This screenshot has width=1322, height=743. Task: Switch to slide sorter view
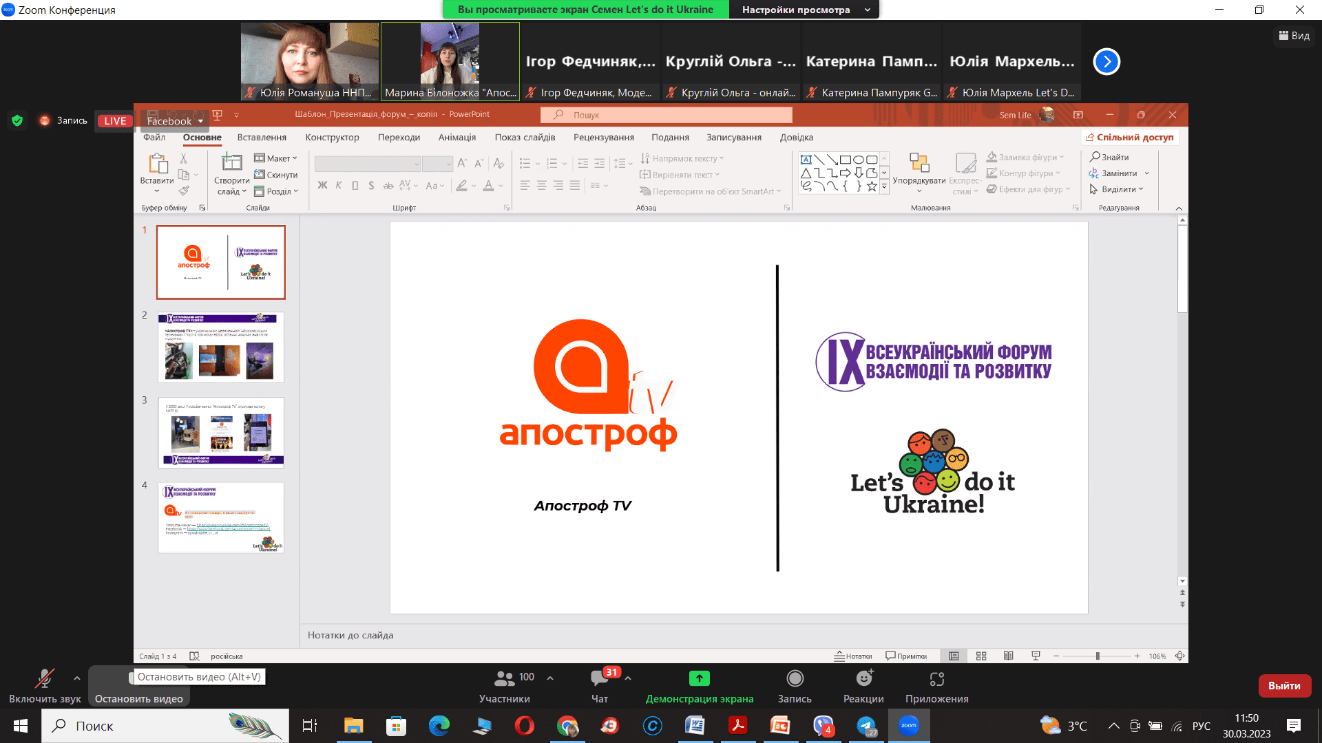click(981, 656)
